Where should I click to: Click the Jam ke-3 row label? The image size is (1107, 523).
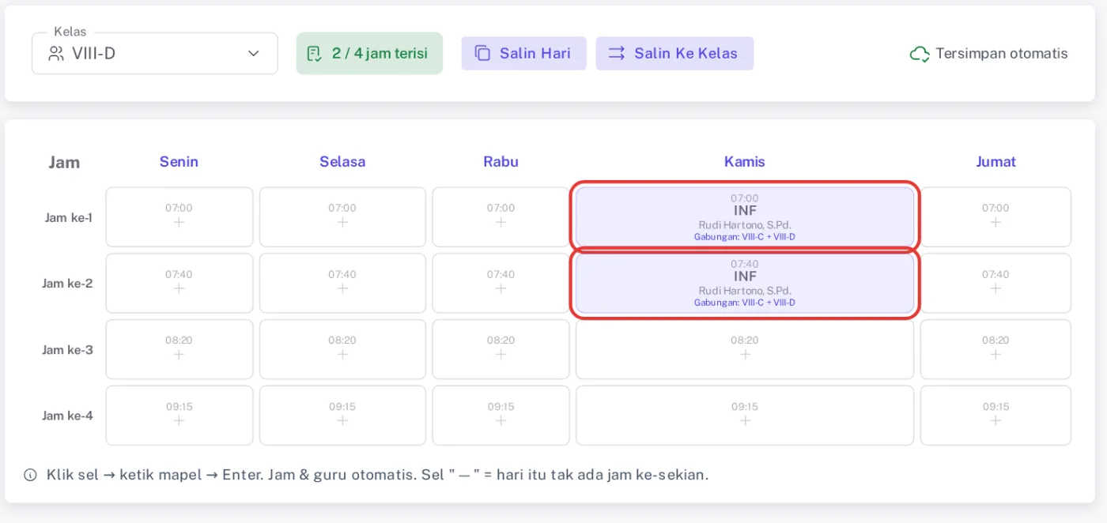point(67,350)
